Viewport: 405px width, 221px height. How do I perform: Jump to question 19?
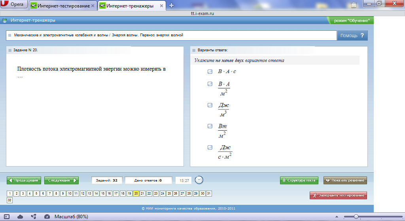pos(129,193)
